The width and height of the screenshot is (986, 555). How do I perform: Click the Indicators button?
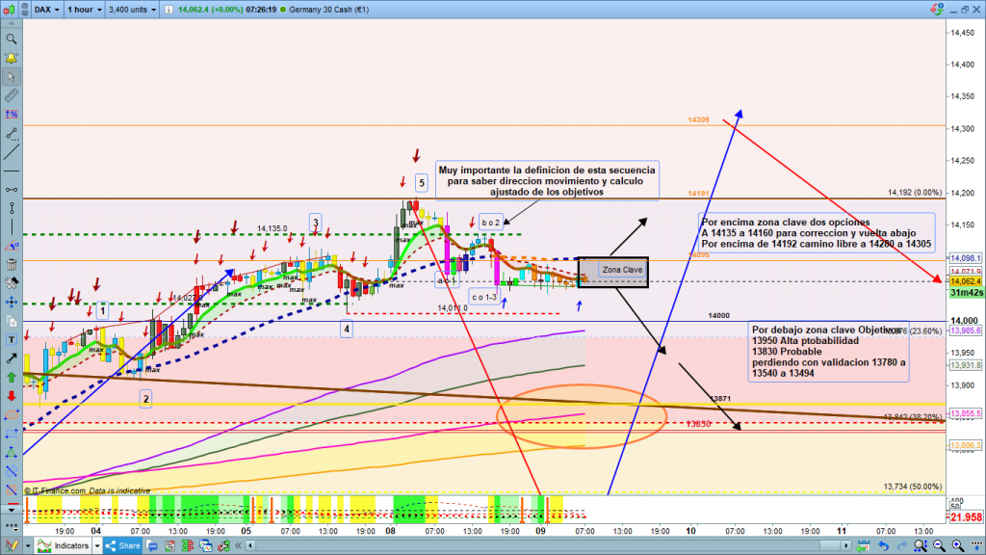pos(71,545)
